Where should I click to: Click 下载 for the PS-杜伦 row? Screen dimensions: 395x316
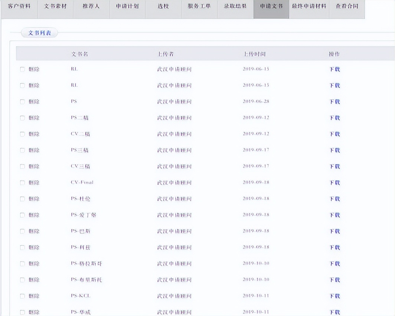[335, 199]
